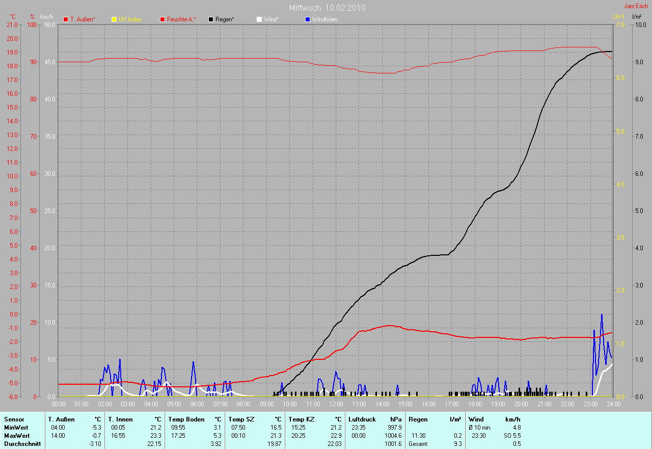Click the rain total value 9.3

click(457, 444)
